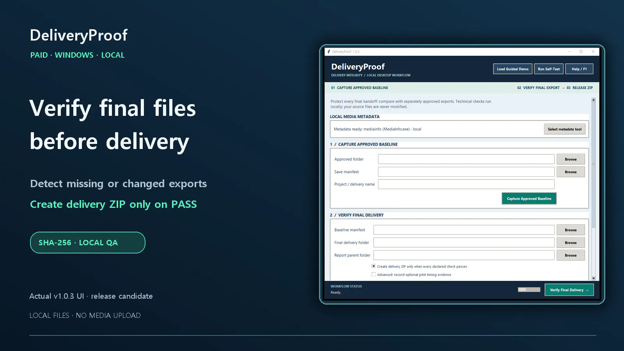The image size is (624, 351).
Task: Click the 'Ready.' workflow status text
Action: [336, 292]
